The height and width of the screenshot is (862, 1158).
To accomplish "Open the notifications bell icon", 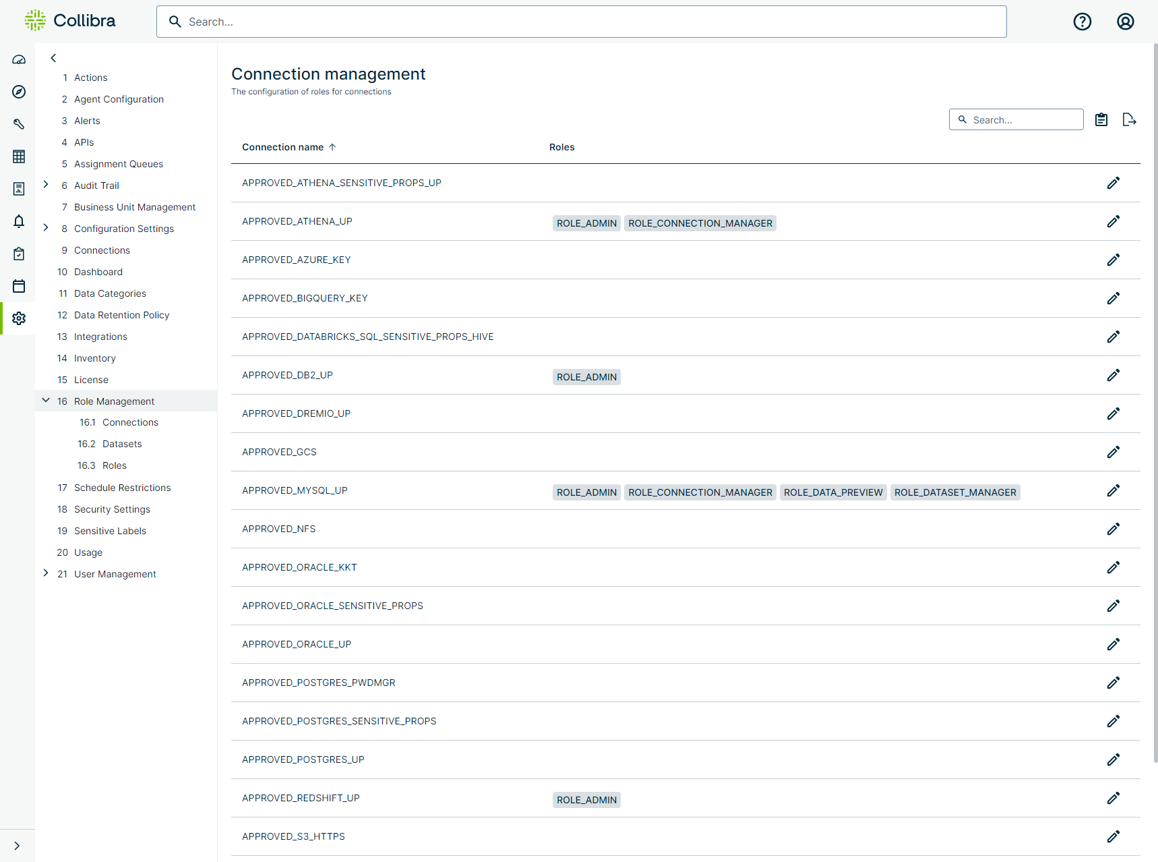I will (19, 221).
